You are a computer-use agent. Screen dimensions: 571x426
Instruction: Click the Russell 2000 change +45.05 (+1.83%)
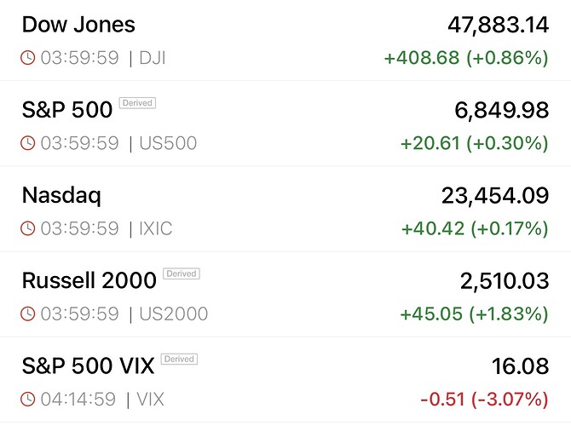474,314
